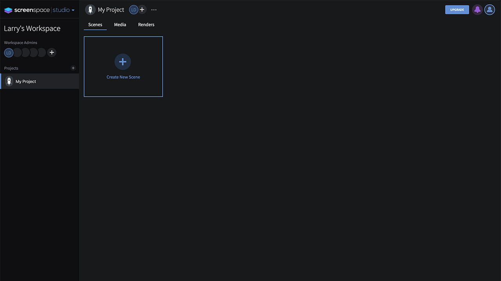The height and width of the screenshot is (281, 501).
Task: Add a member to My Project
Action: click(x=142, y=10)
